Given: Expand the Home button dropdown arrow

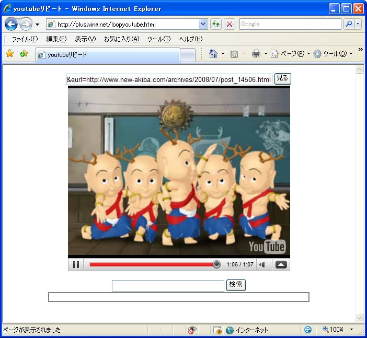Looking at the screenshot, I should (x=223, y=54).
